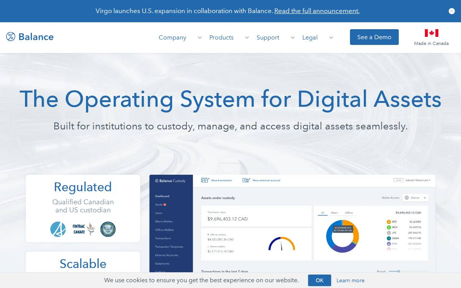Click the New transaction link text
The height and width of the screenshot is (288, 461).
[222, 180]
